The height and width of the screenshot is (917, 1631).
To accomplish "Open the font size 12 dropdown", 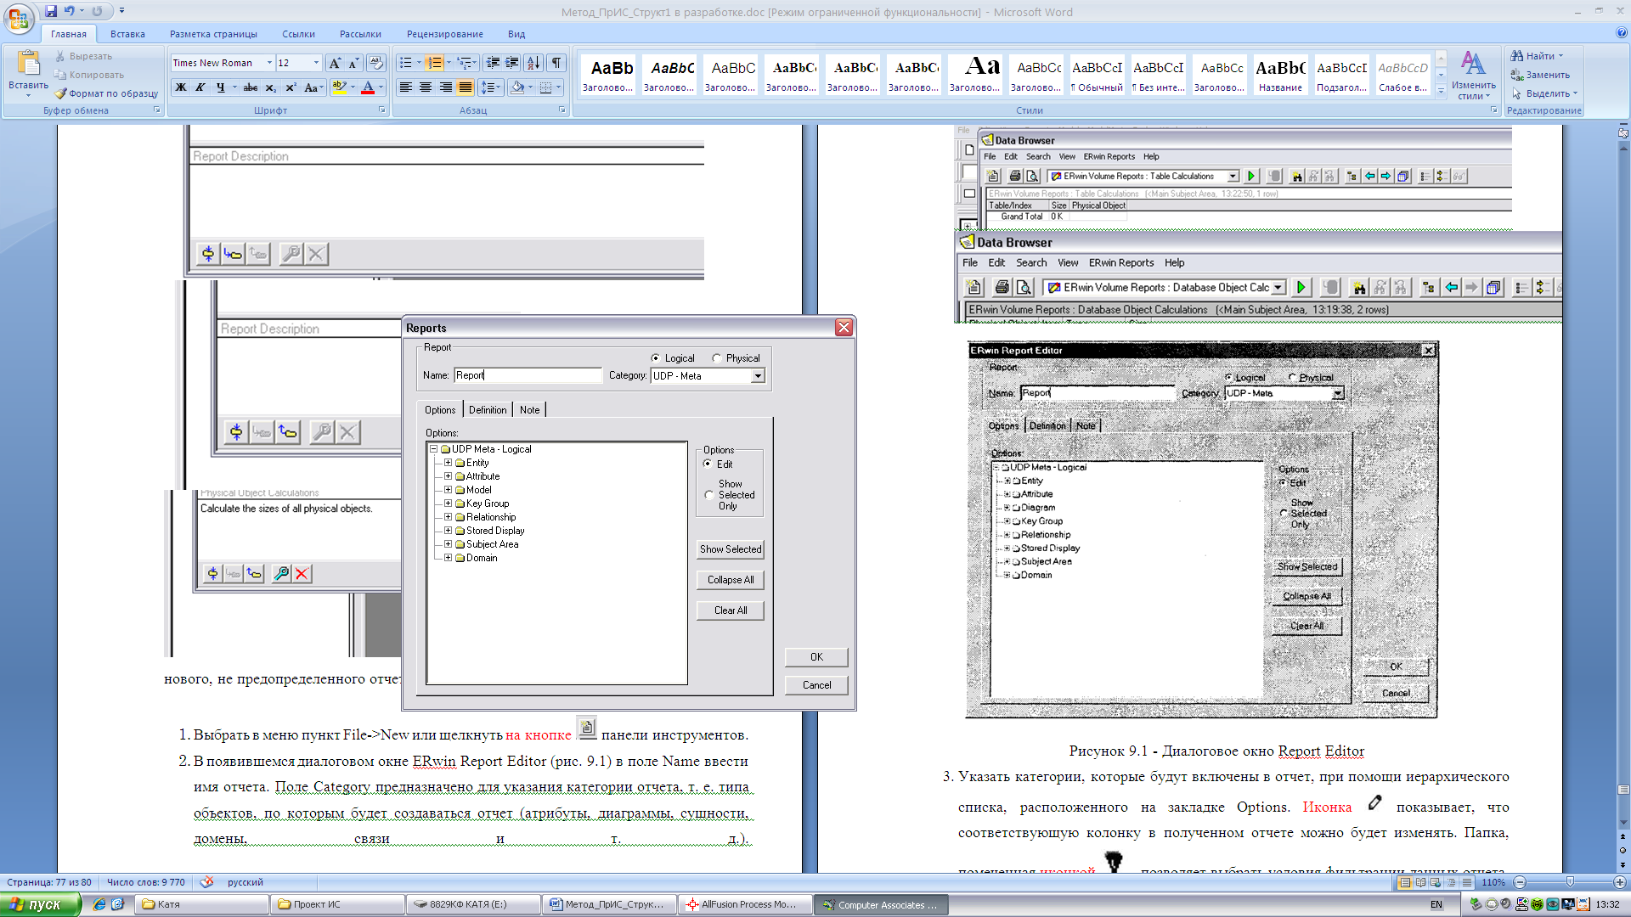I will click(316, 63).
